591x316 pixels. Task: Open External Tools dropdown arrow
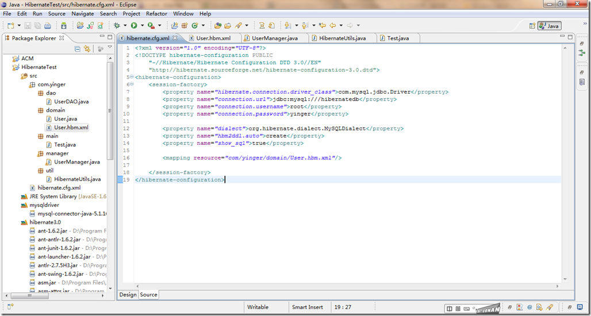[x=159, y=26]
